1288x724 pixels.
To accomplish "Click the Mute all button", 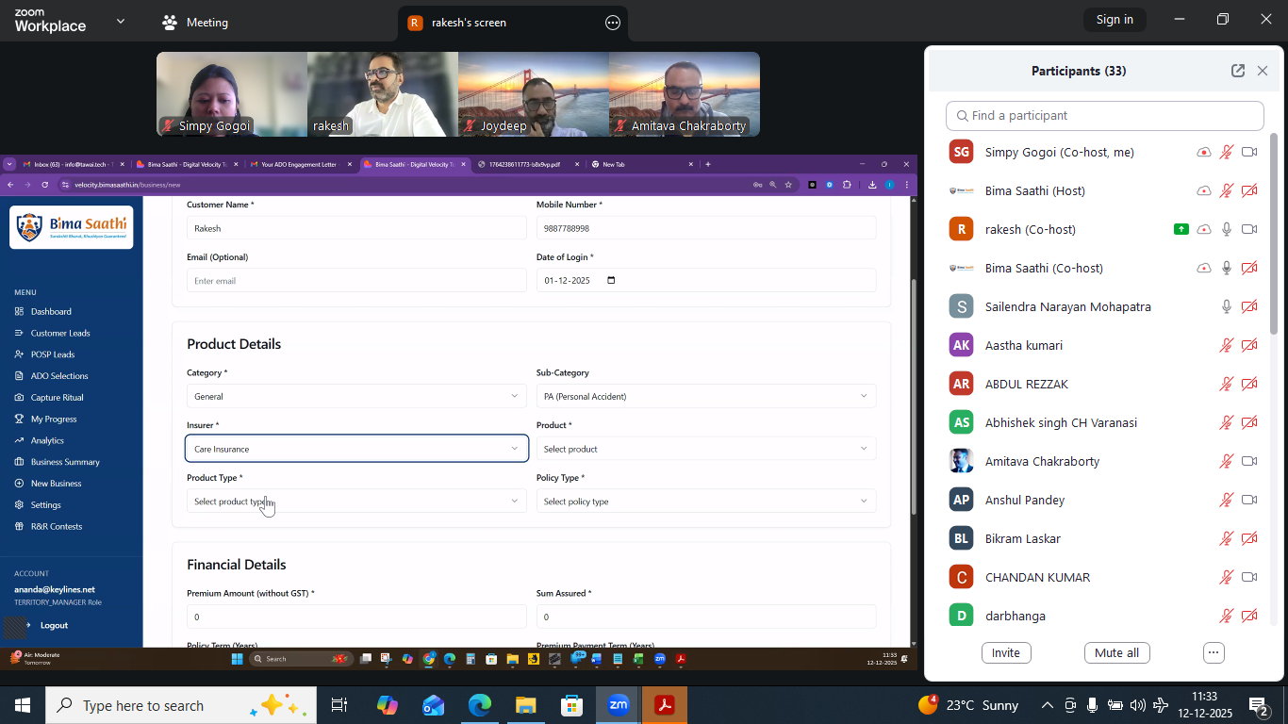I will 1116,652.
